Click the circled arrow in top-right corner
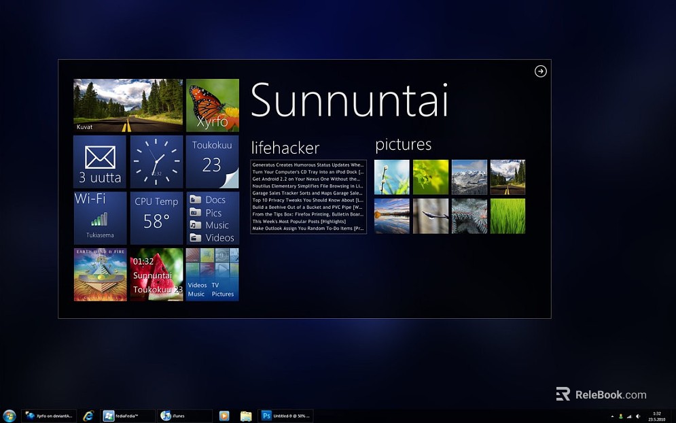Viewport: 676px width, 423px height. click(x=540, y=71)
